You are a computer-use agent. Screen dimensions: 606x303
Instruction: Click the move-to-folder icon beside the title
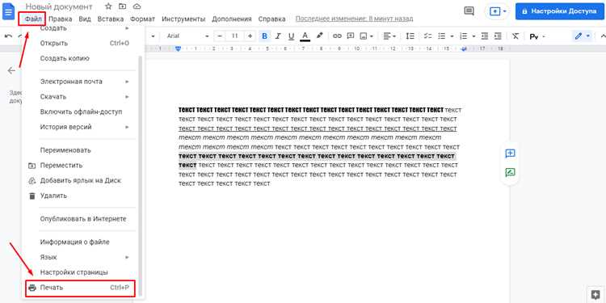(x=123, y=6)
